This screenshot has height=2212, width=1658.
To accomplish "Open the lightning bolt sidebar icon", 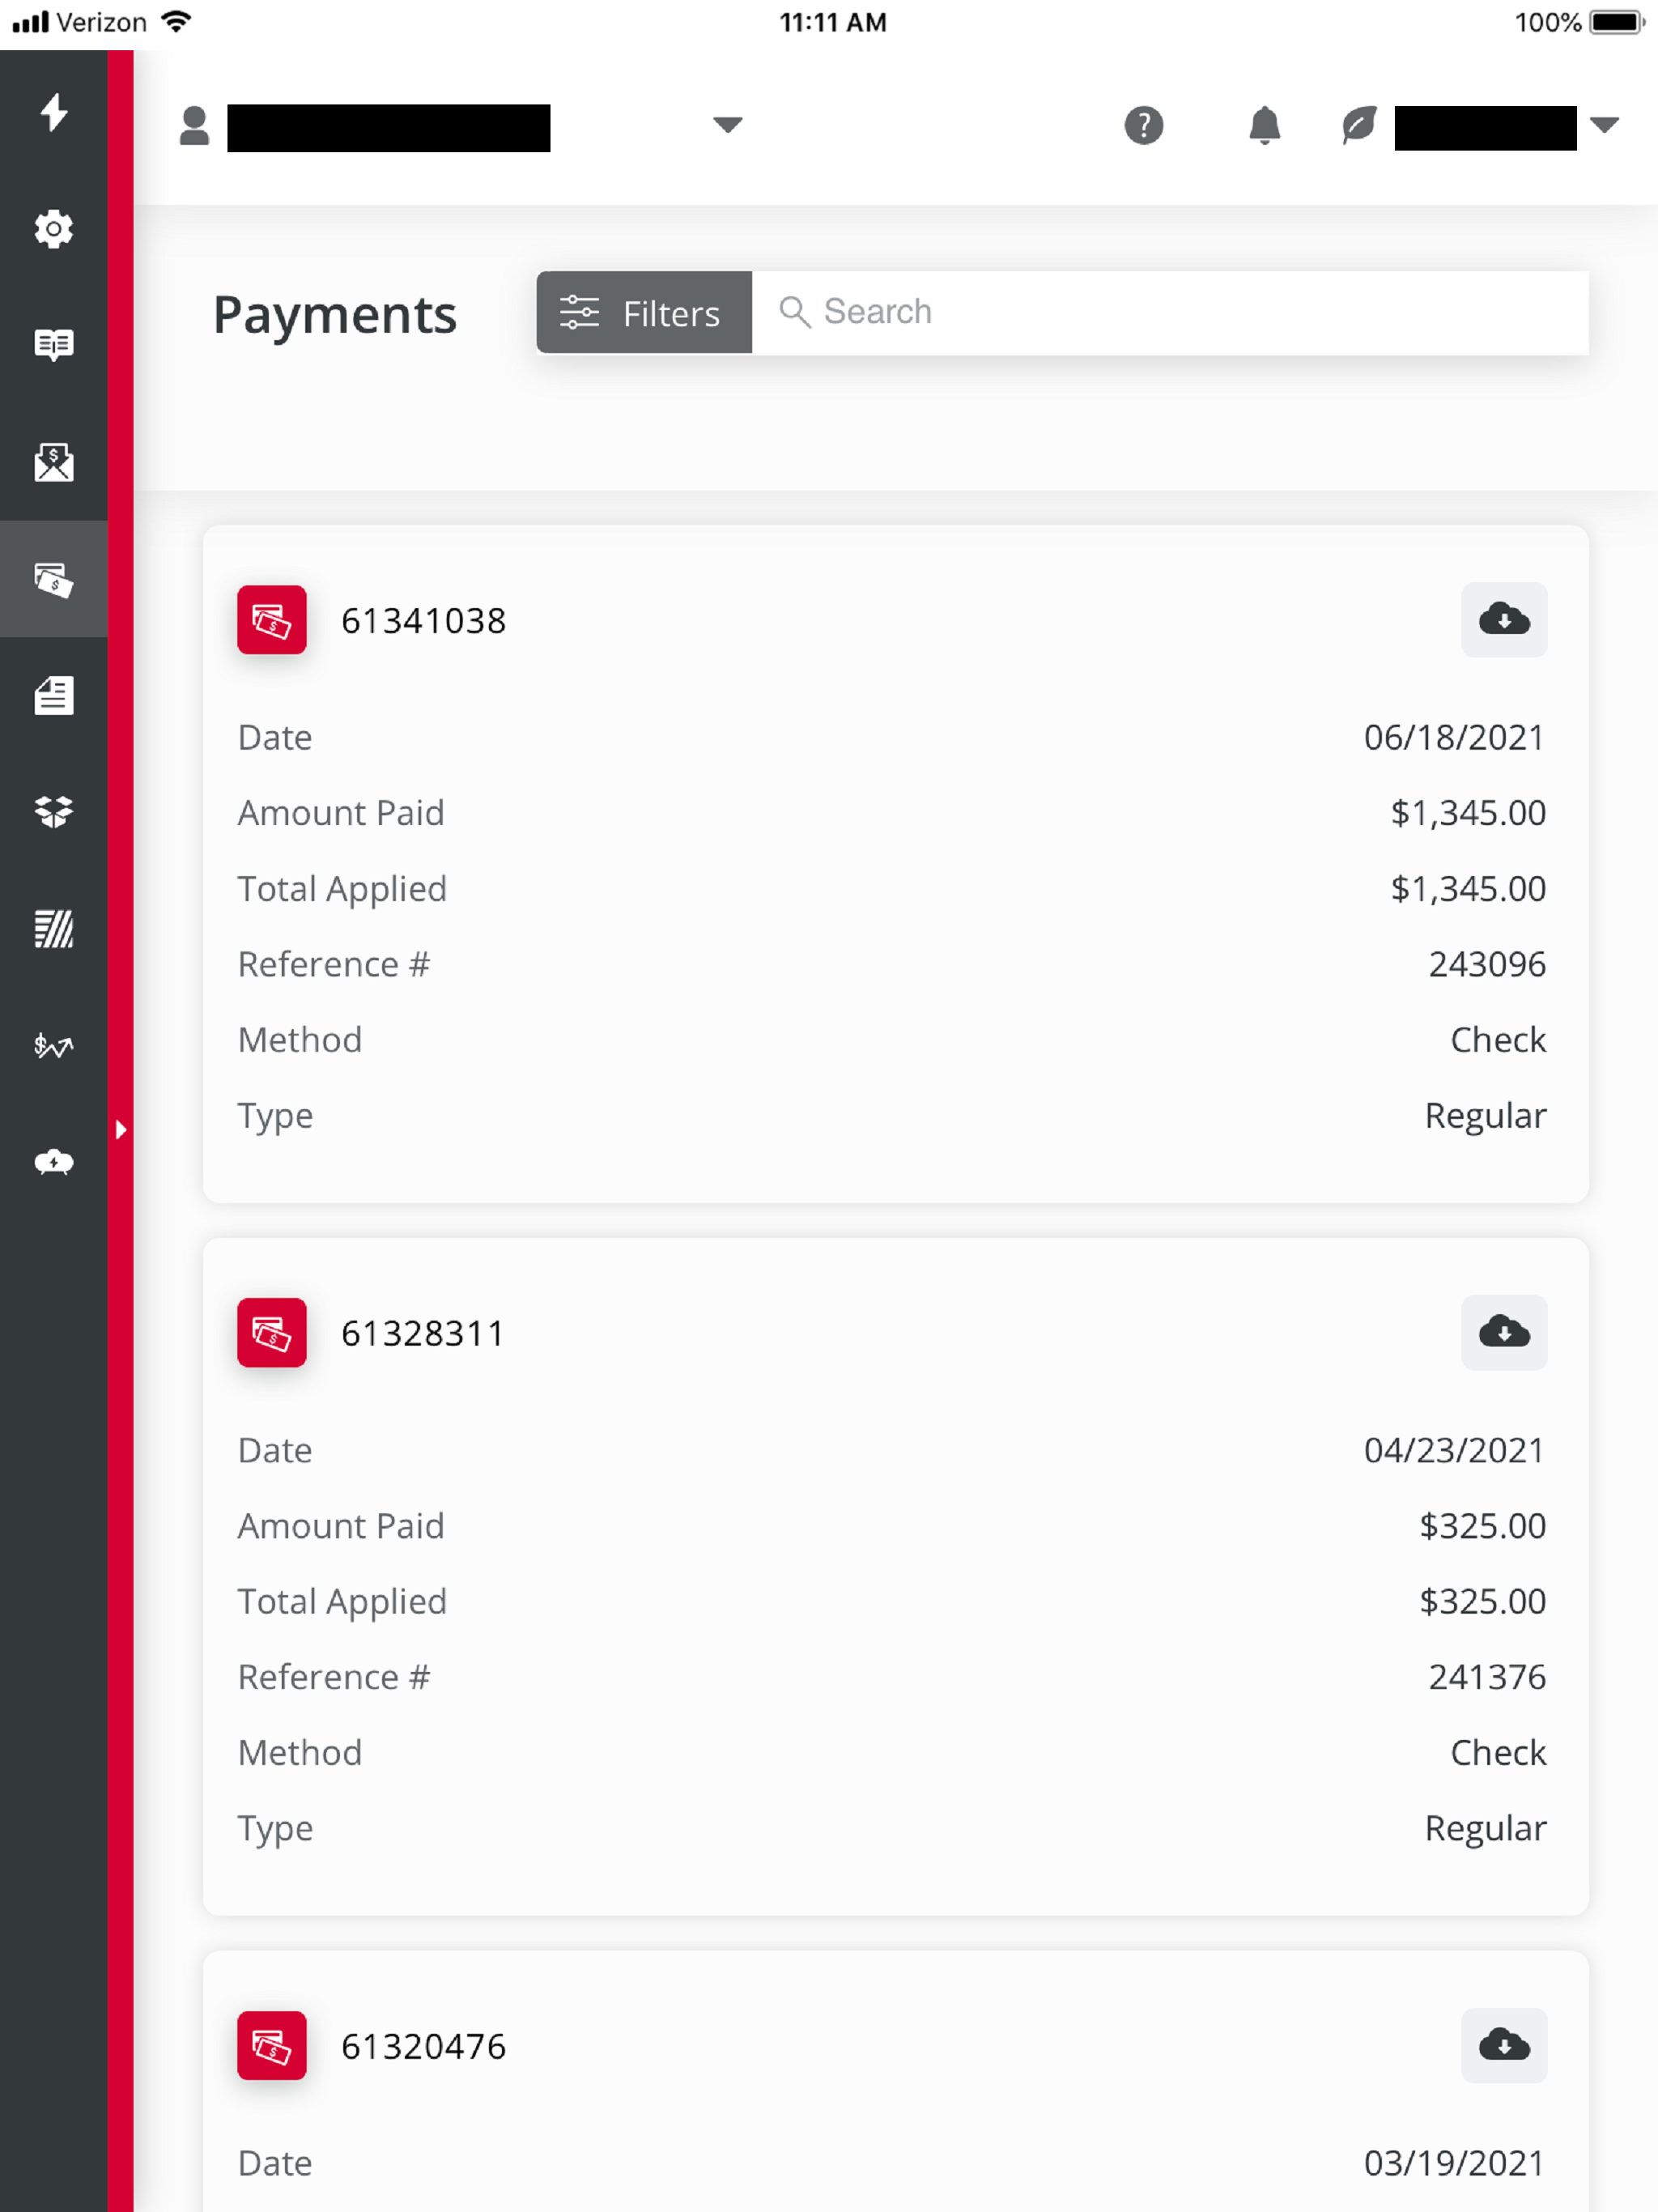I will (54, 112).
